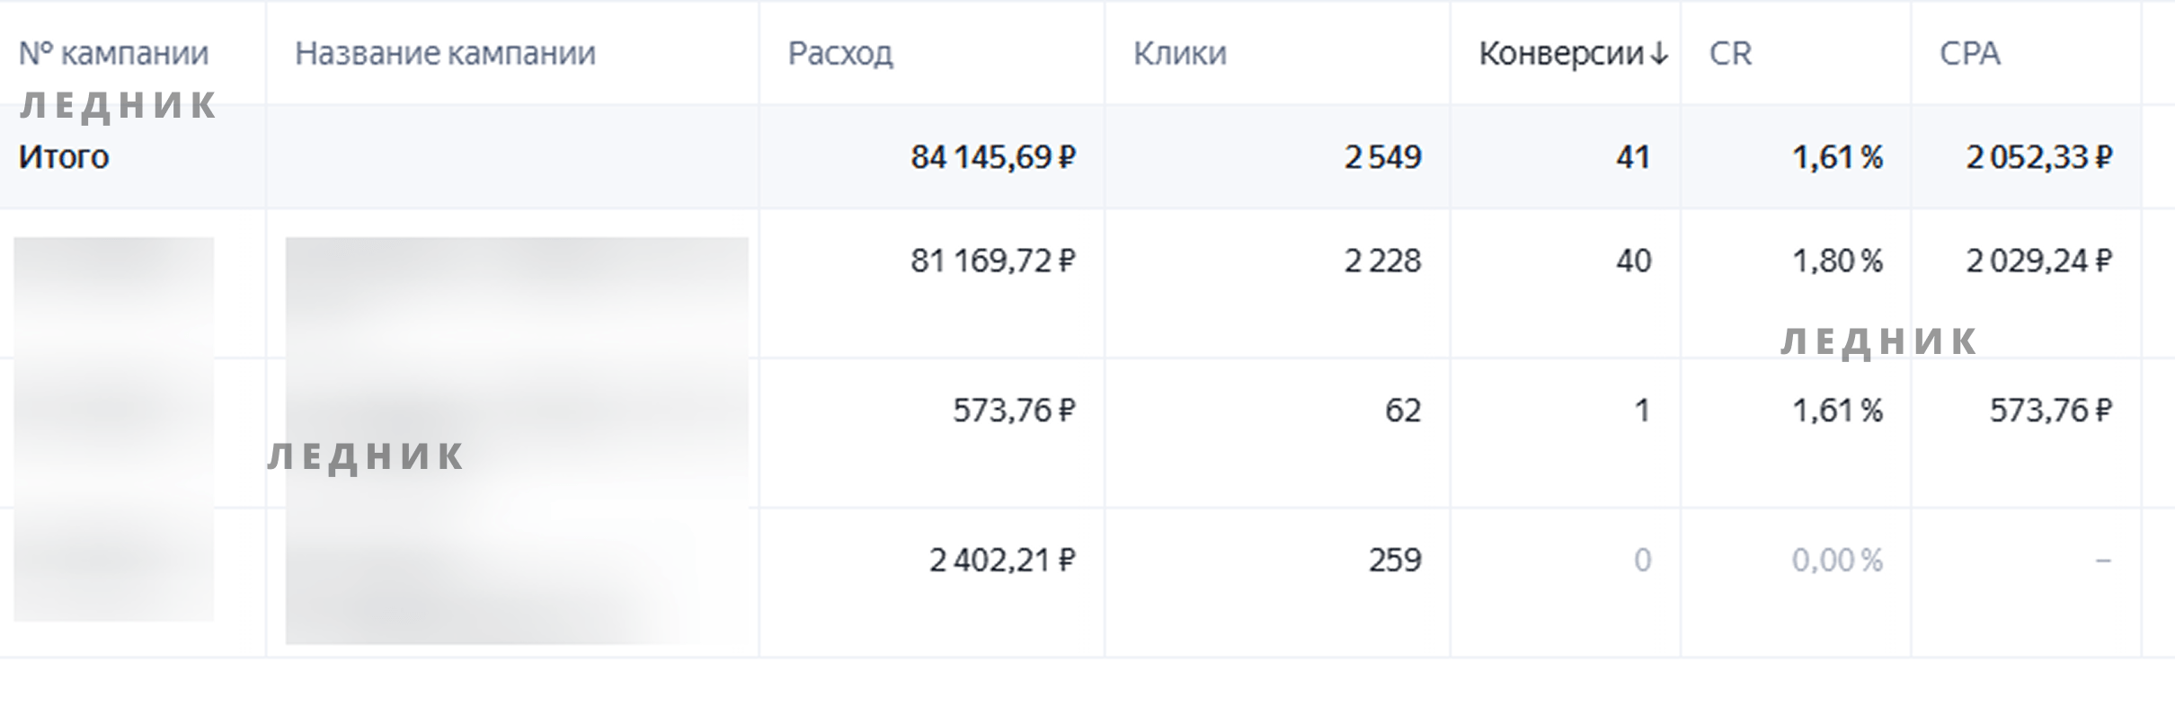The image size is (2175, 707).
Task: Select the Название кампании column header
Action: pyautogui.click(x=445, y=54)
